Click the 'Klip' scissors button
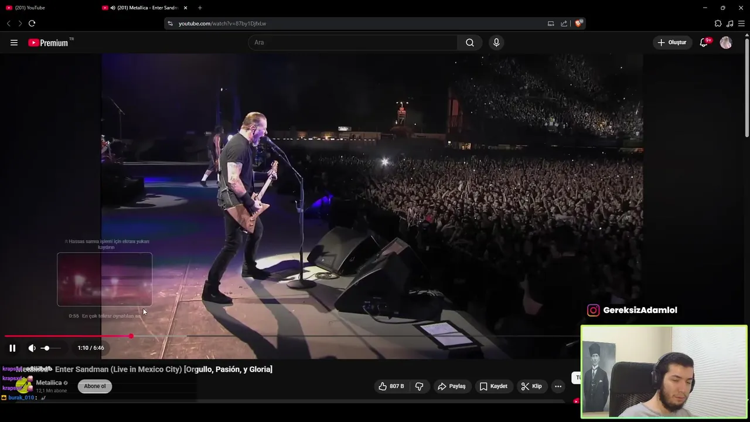The width and height of the screenshot is (750, 422). [532, 386]
